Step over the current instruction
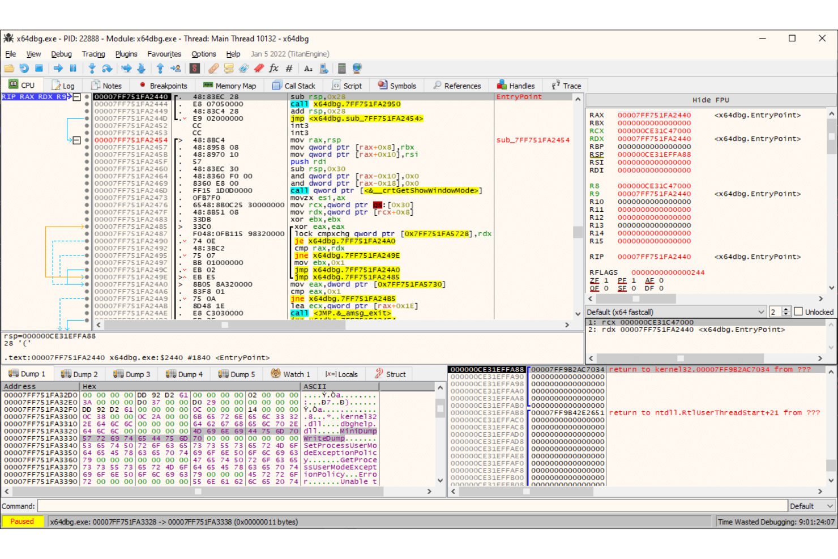Screen dimensions: 838x559 [107, 68]
